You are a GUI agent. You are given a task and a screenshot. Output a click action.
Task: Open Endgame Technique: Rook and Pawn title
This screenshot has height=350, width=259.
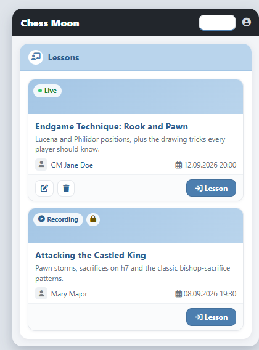click(x=112, y=126)
